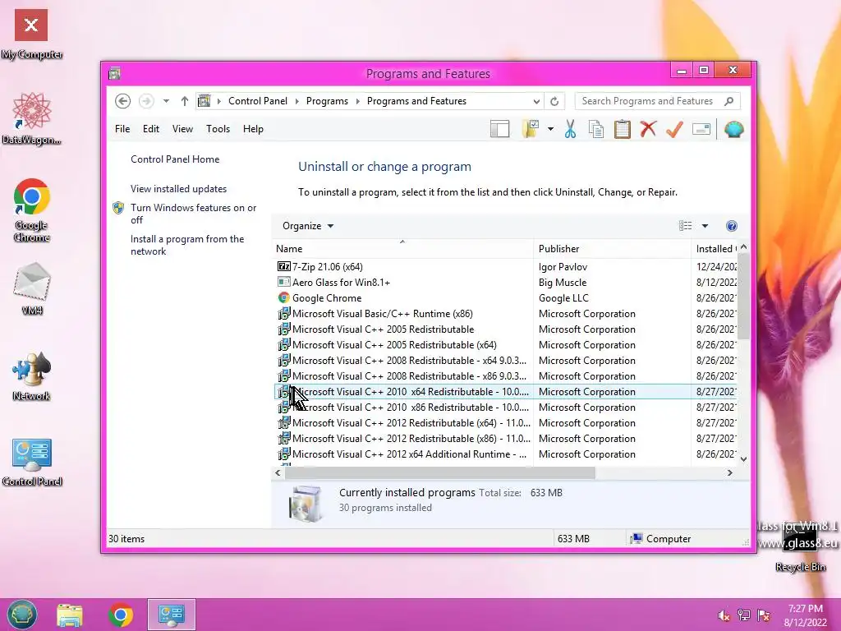This screenshot has width=841, height=631.
Task: Click the Copy icon in toolbar
Action: [x=596, y=129]
